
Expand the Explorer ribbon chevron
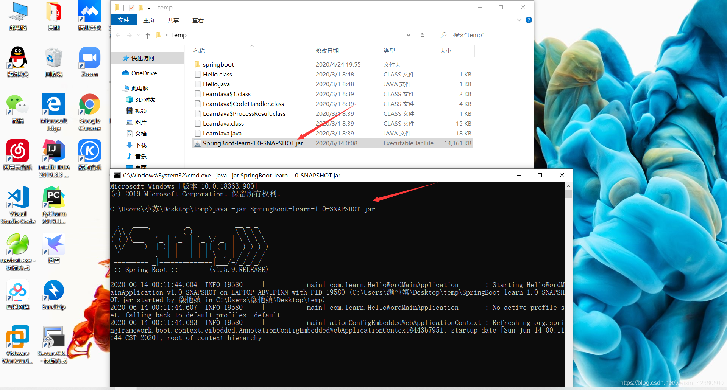[519, 20]
